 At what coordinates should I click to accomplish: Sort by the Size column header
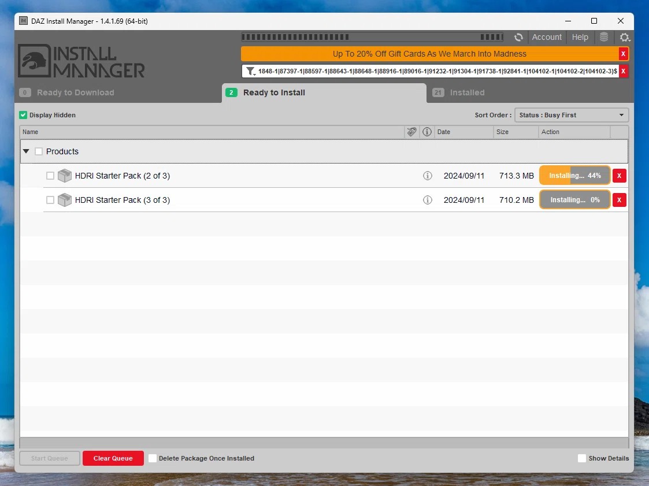(x=516, y=132)
